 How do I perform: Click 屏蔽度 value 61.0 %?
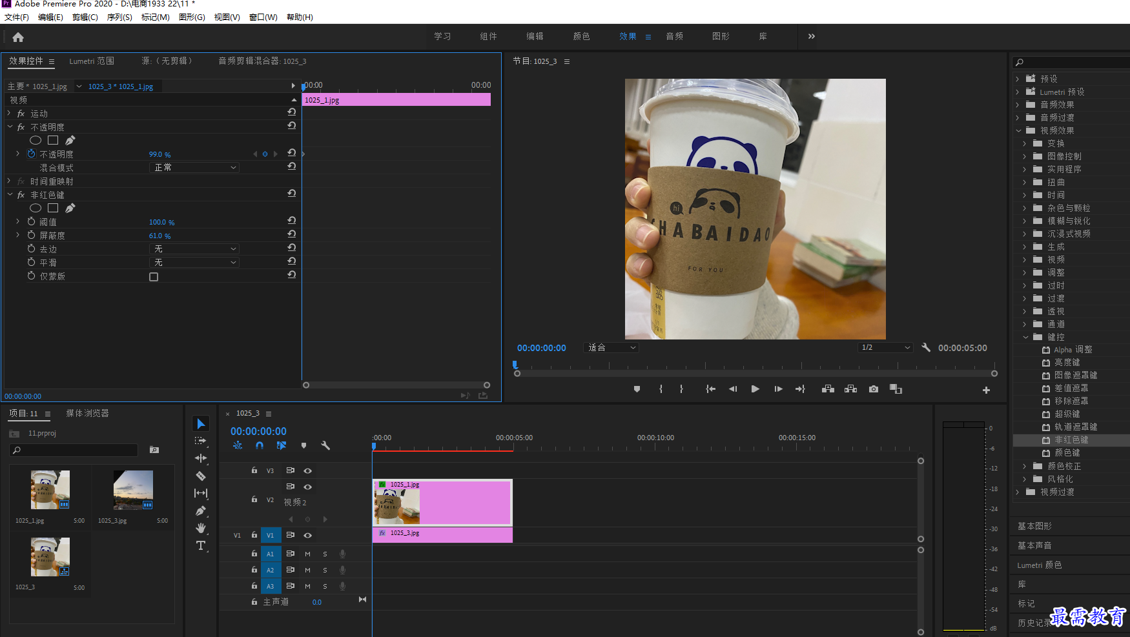159,236
